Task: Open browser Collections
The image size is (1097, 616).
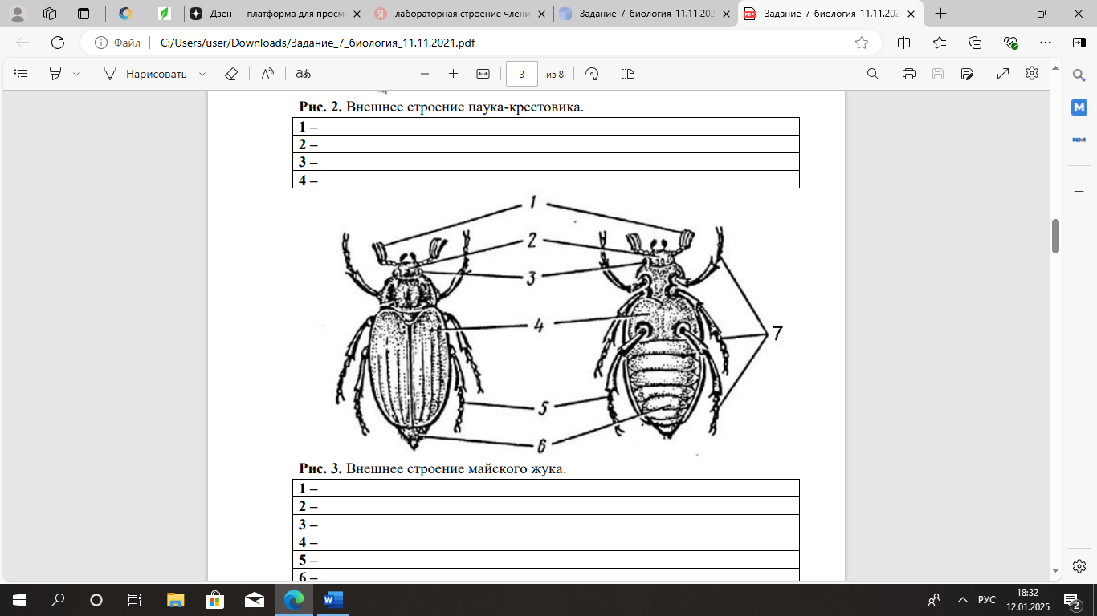Action: 975,43
